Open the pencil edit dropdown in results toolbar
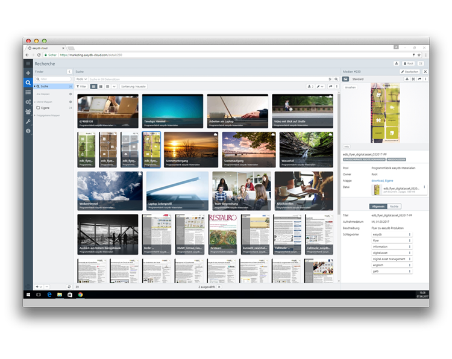The width and height of the screenshot is (452, 359). pyautogui.click(x=320, y=86)
